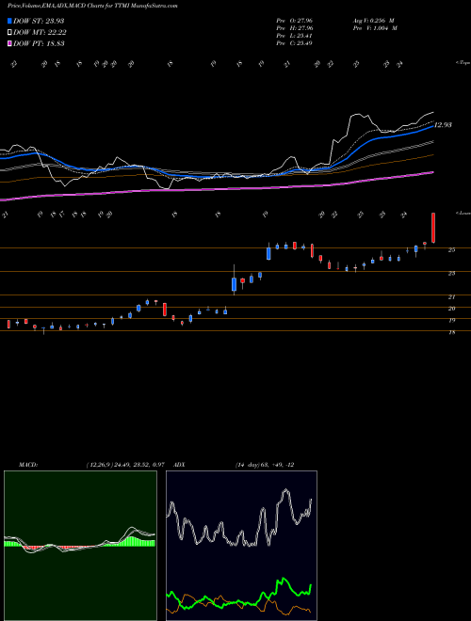
Task: Select the 'DOW PT: 18.83' legend text
Action: point(39,44)
